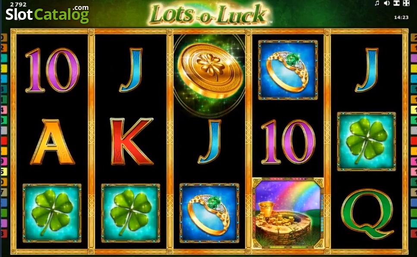The width and height of the screenshot is (417, 257).
Task: Click the rainbow wishing well symbol
Action: point(288,213)
